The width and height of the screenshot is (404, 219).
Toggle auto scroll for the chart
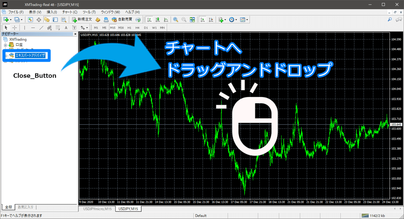202,19
